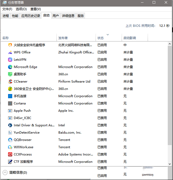Open the 选项(O) menu
The width and height of the screenshot is (173, 180).
click(21, 9)
